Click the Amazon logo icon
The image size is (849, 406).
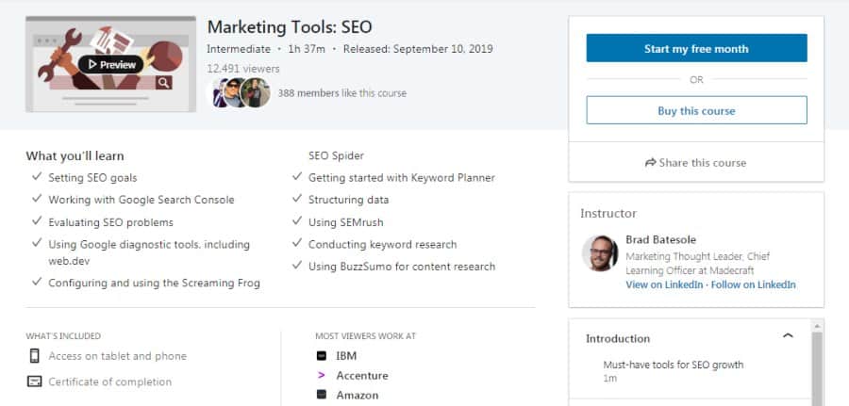(x=322, y=395)
